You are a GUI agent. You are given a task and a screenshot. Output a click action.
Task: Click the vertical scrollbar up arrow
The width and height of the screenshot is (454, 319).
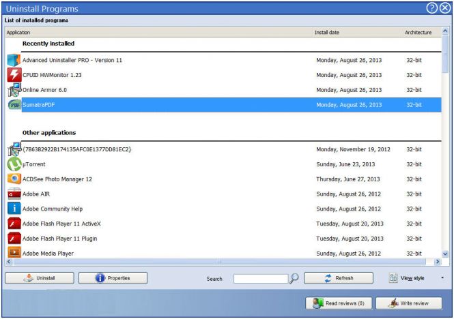(445, 31)
